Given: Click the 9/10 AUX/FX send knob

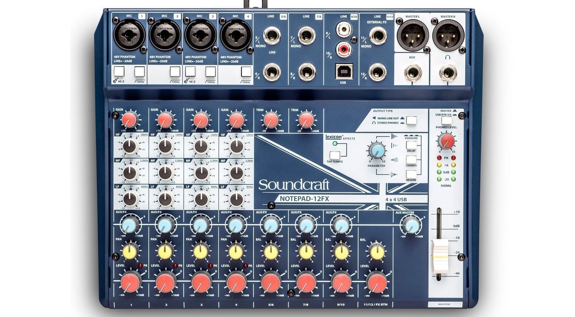Looking at the screenshot, I should coord(341,226).
